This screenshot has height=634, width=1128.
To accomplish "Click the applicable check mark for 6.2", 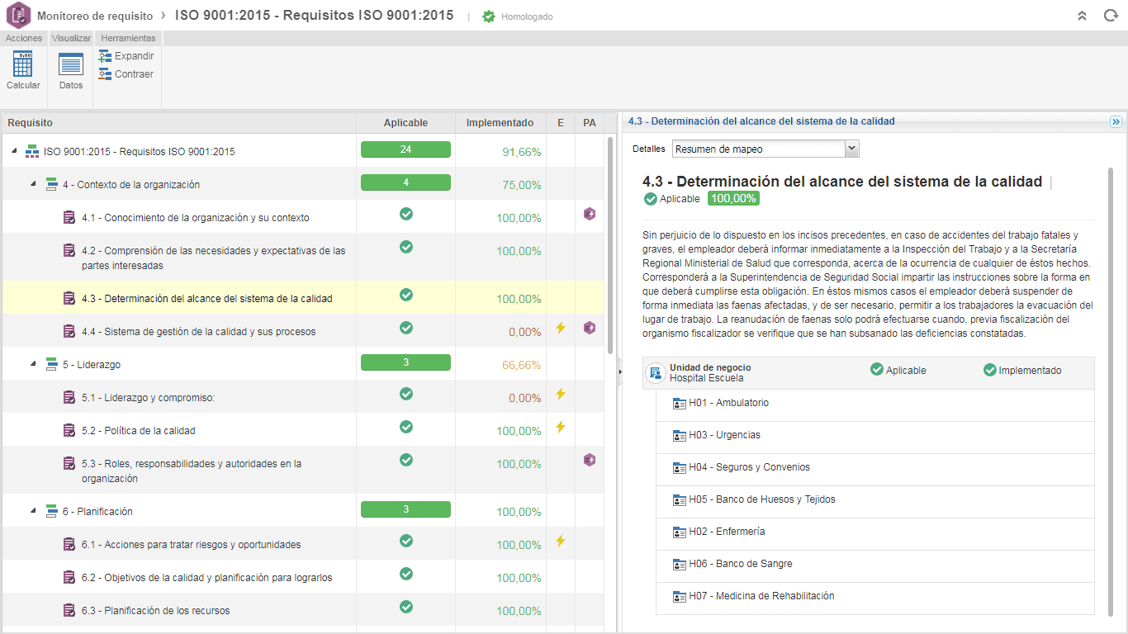I will tap(405, 574).
